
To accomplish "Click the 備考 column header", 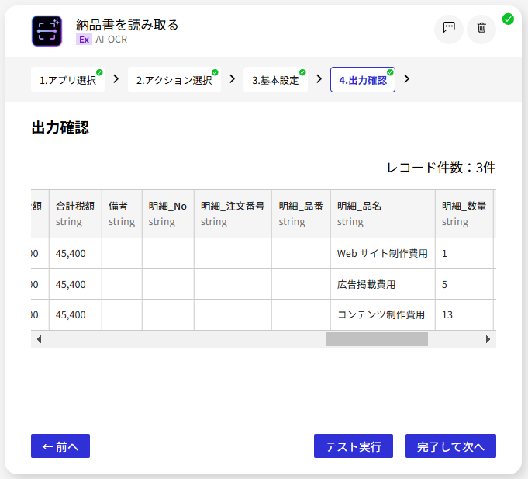I will tap(122, 213).
